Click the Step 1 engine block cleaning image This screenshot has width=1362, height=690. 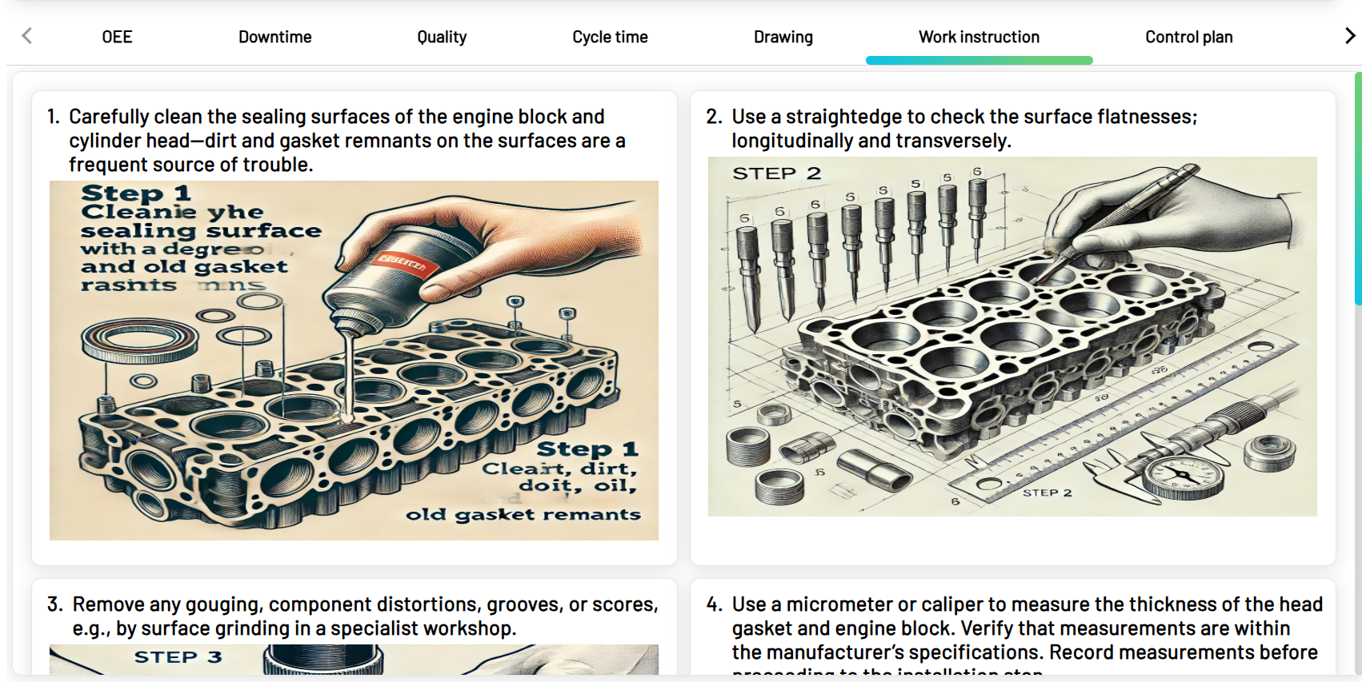click(x=354, y=361)
